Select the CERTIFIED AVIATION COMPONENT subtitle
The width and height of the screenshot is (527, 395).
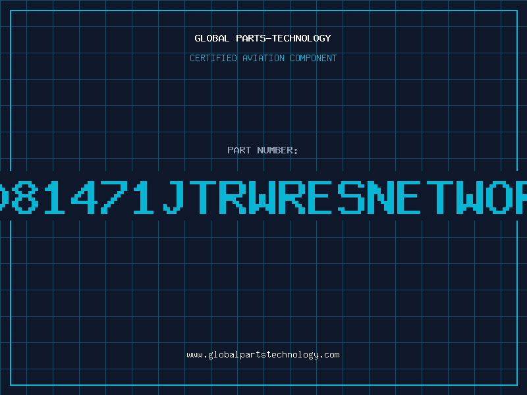tap(263, 58)
